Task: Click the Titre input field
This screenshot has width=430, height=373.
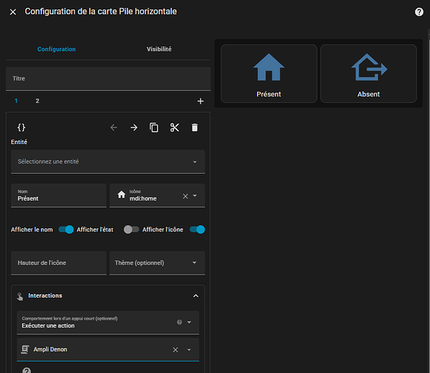Action: 108,79
